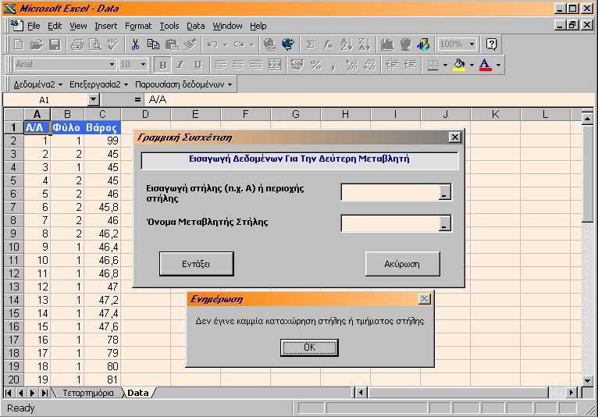Close the Γραμμική Συσχέτιση dialog
Viewport: 598px width, 417px height.
tap(454, 137)
